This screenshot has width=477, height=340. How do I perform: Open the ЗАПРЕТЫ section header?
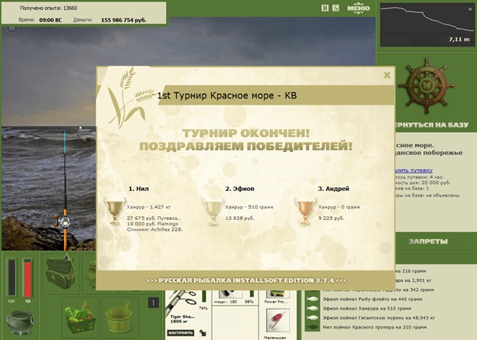pos(428,241)
